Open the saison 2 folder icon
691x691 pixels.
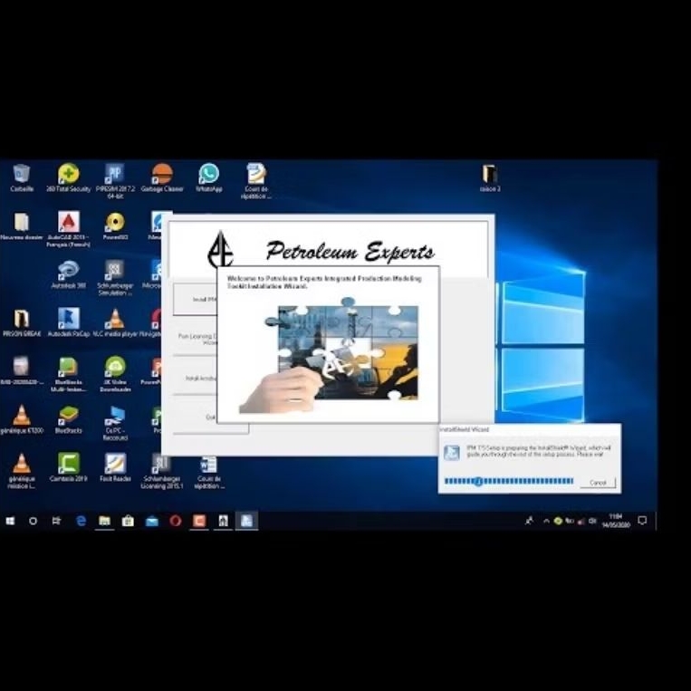click(490, 178)
